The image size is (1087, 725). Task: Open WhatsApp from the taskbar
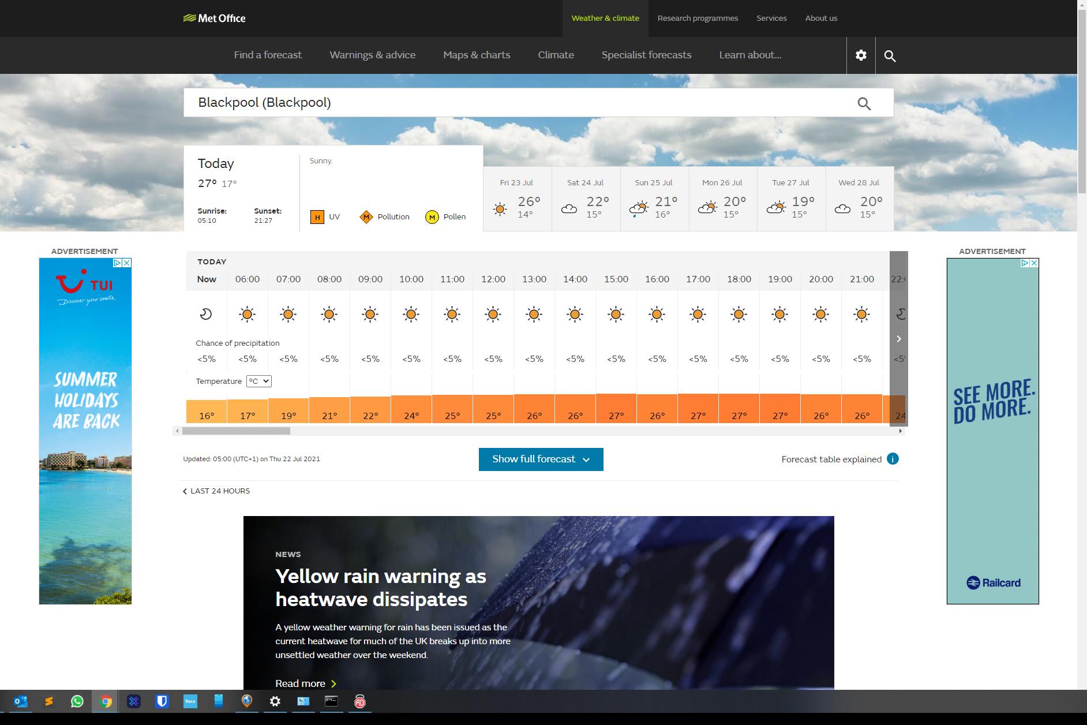(77, 701)
